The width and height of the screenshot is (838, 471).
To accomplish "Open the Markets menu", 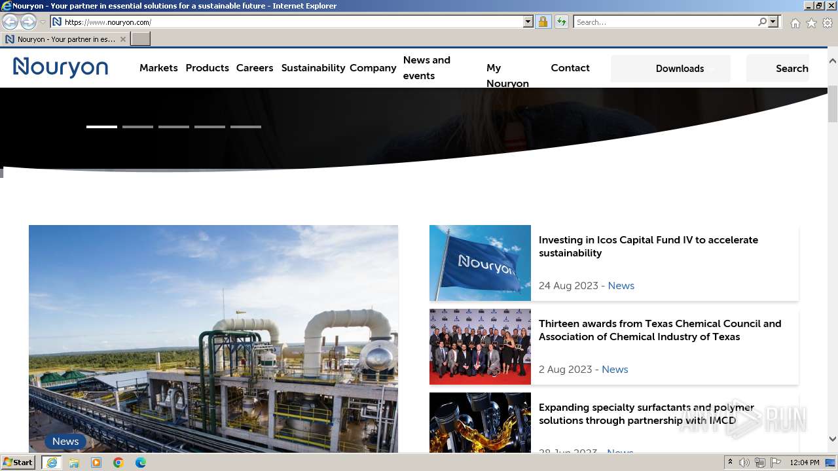I will tap(158, 68).
